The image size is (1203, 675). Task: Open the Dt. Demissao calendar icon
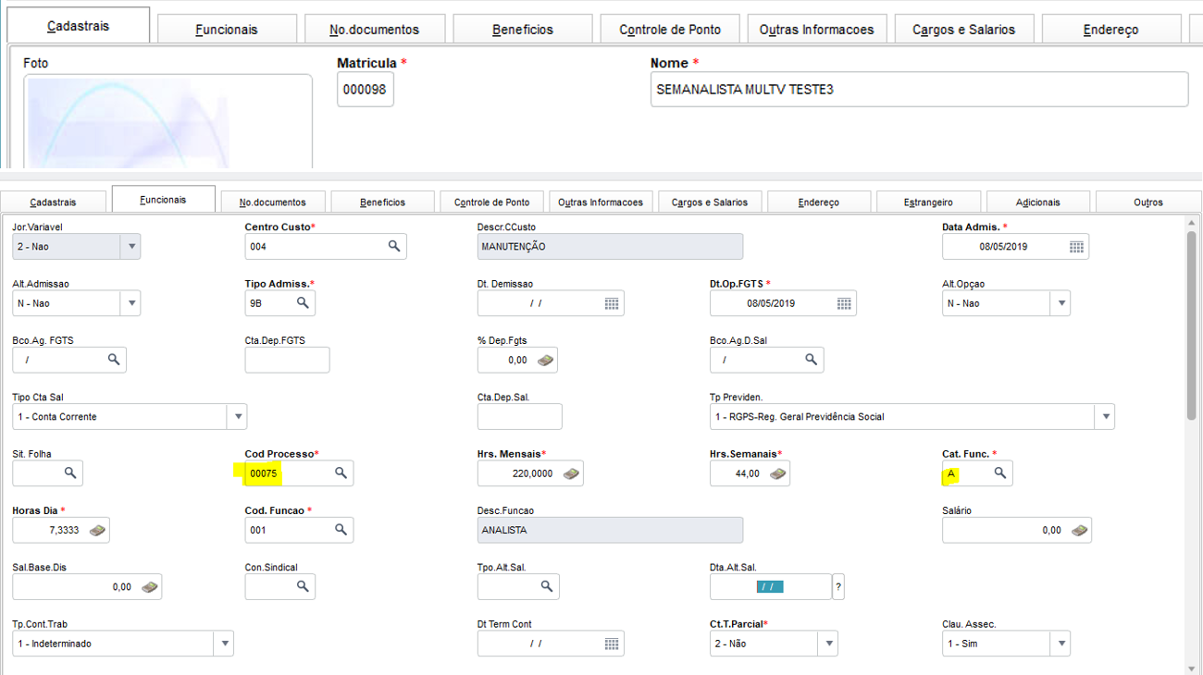pos(611,303)
